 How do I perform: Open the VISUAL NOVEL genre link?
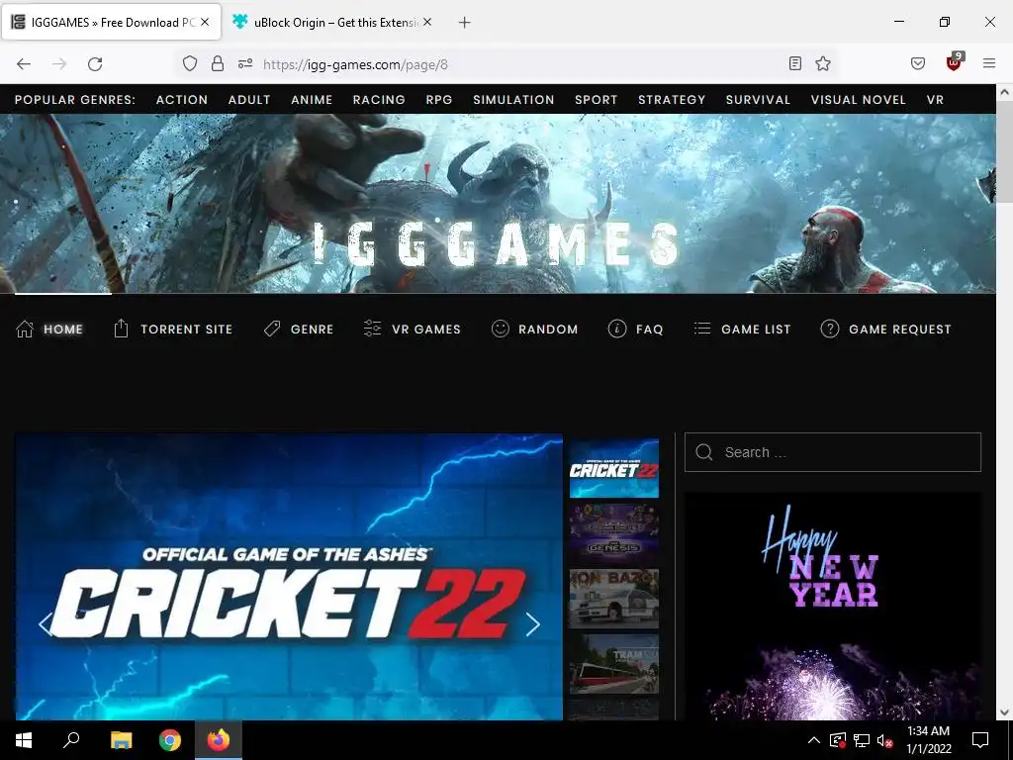pyautogui.click(x=859, y=100)
